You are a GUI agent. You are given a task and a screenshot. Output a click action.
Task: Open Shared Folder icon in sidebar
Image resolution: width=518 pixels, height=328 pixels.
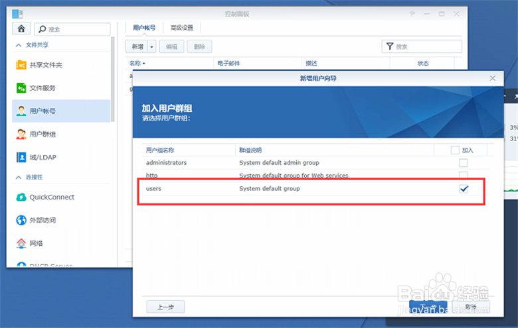pos(21,65)
